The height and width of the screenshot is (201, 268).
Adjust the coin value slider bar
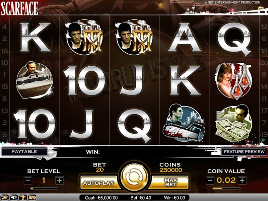pos(226,188)
